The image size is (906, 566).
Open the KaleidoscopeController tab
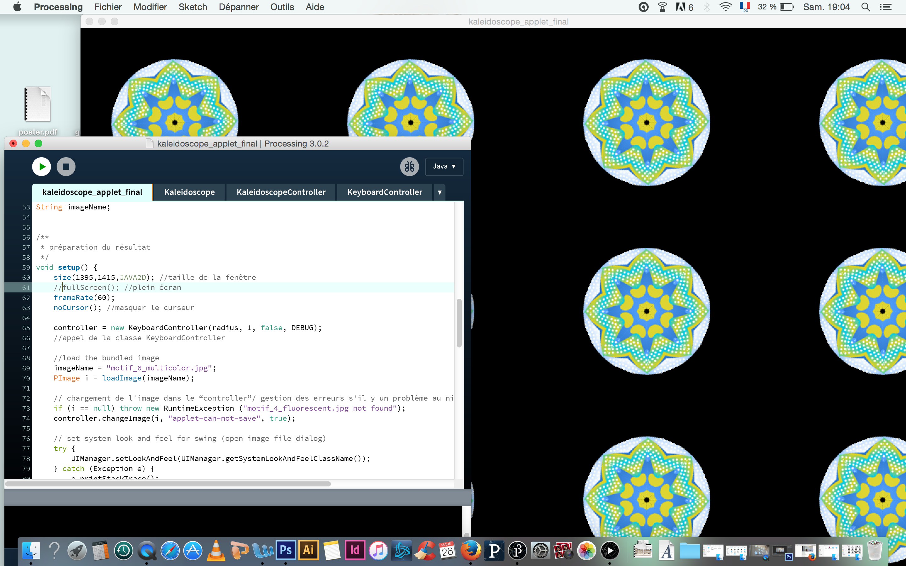pyautogui.click(x=281, y=192)
